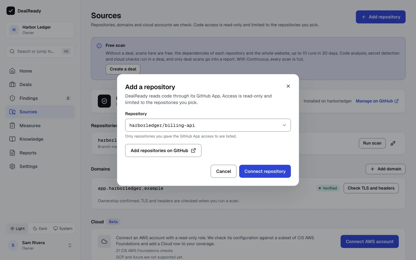Screen dimensions: 416x260
Task: Go to Deals in the sidebar
Action: 40,84
